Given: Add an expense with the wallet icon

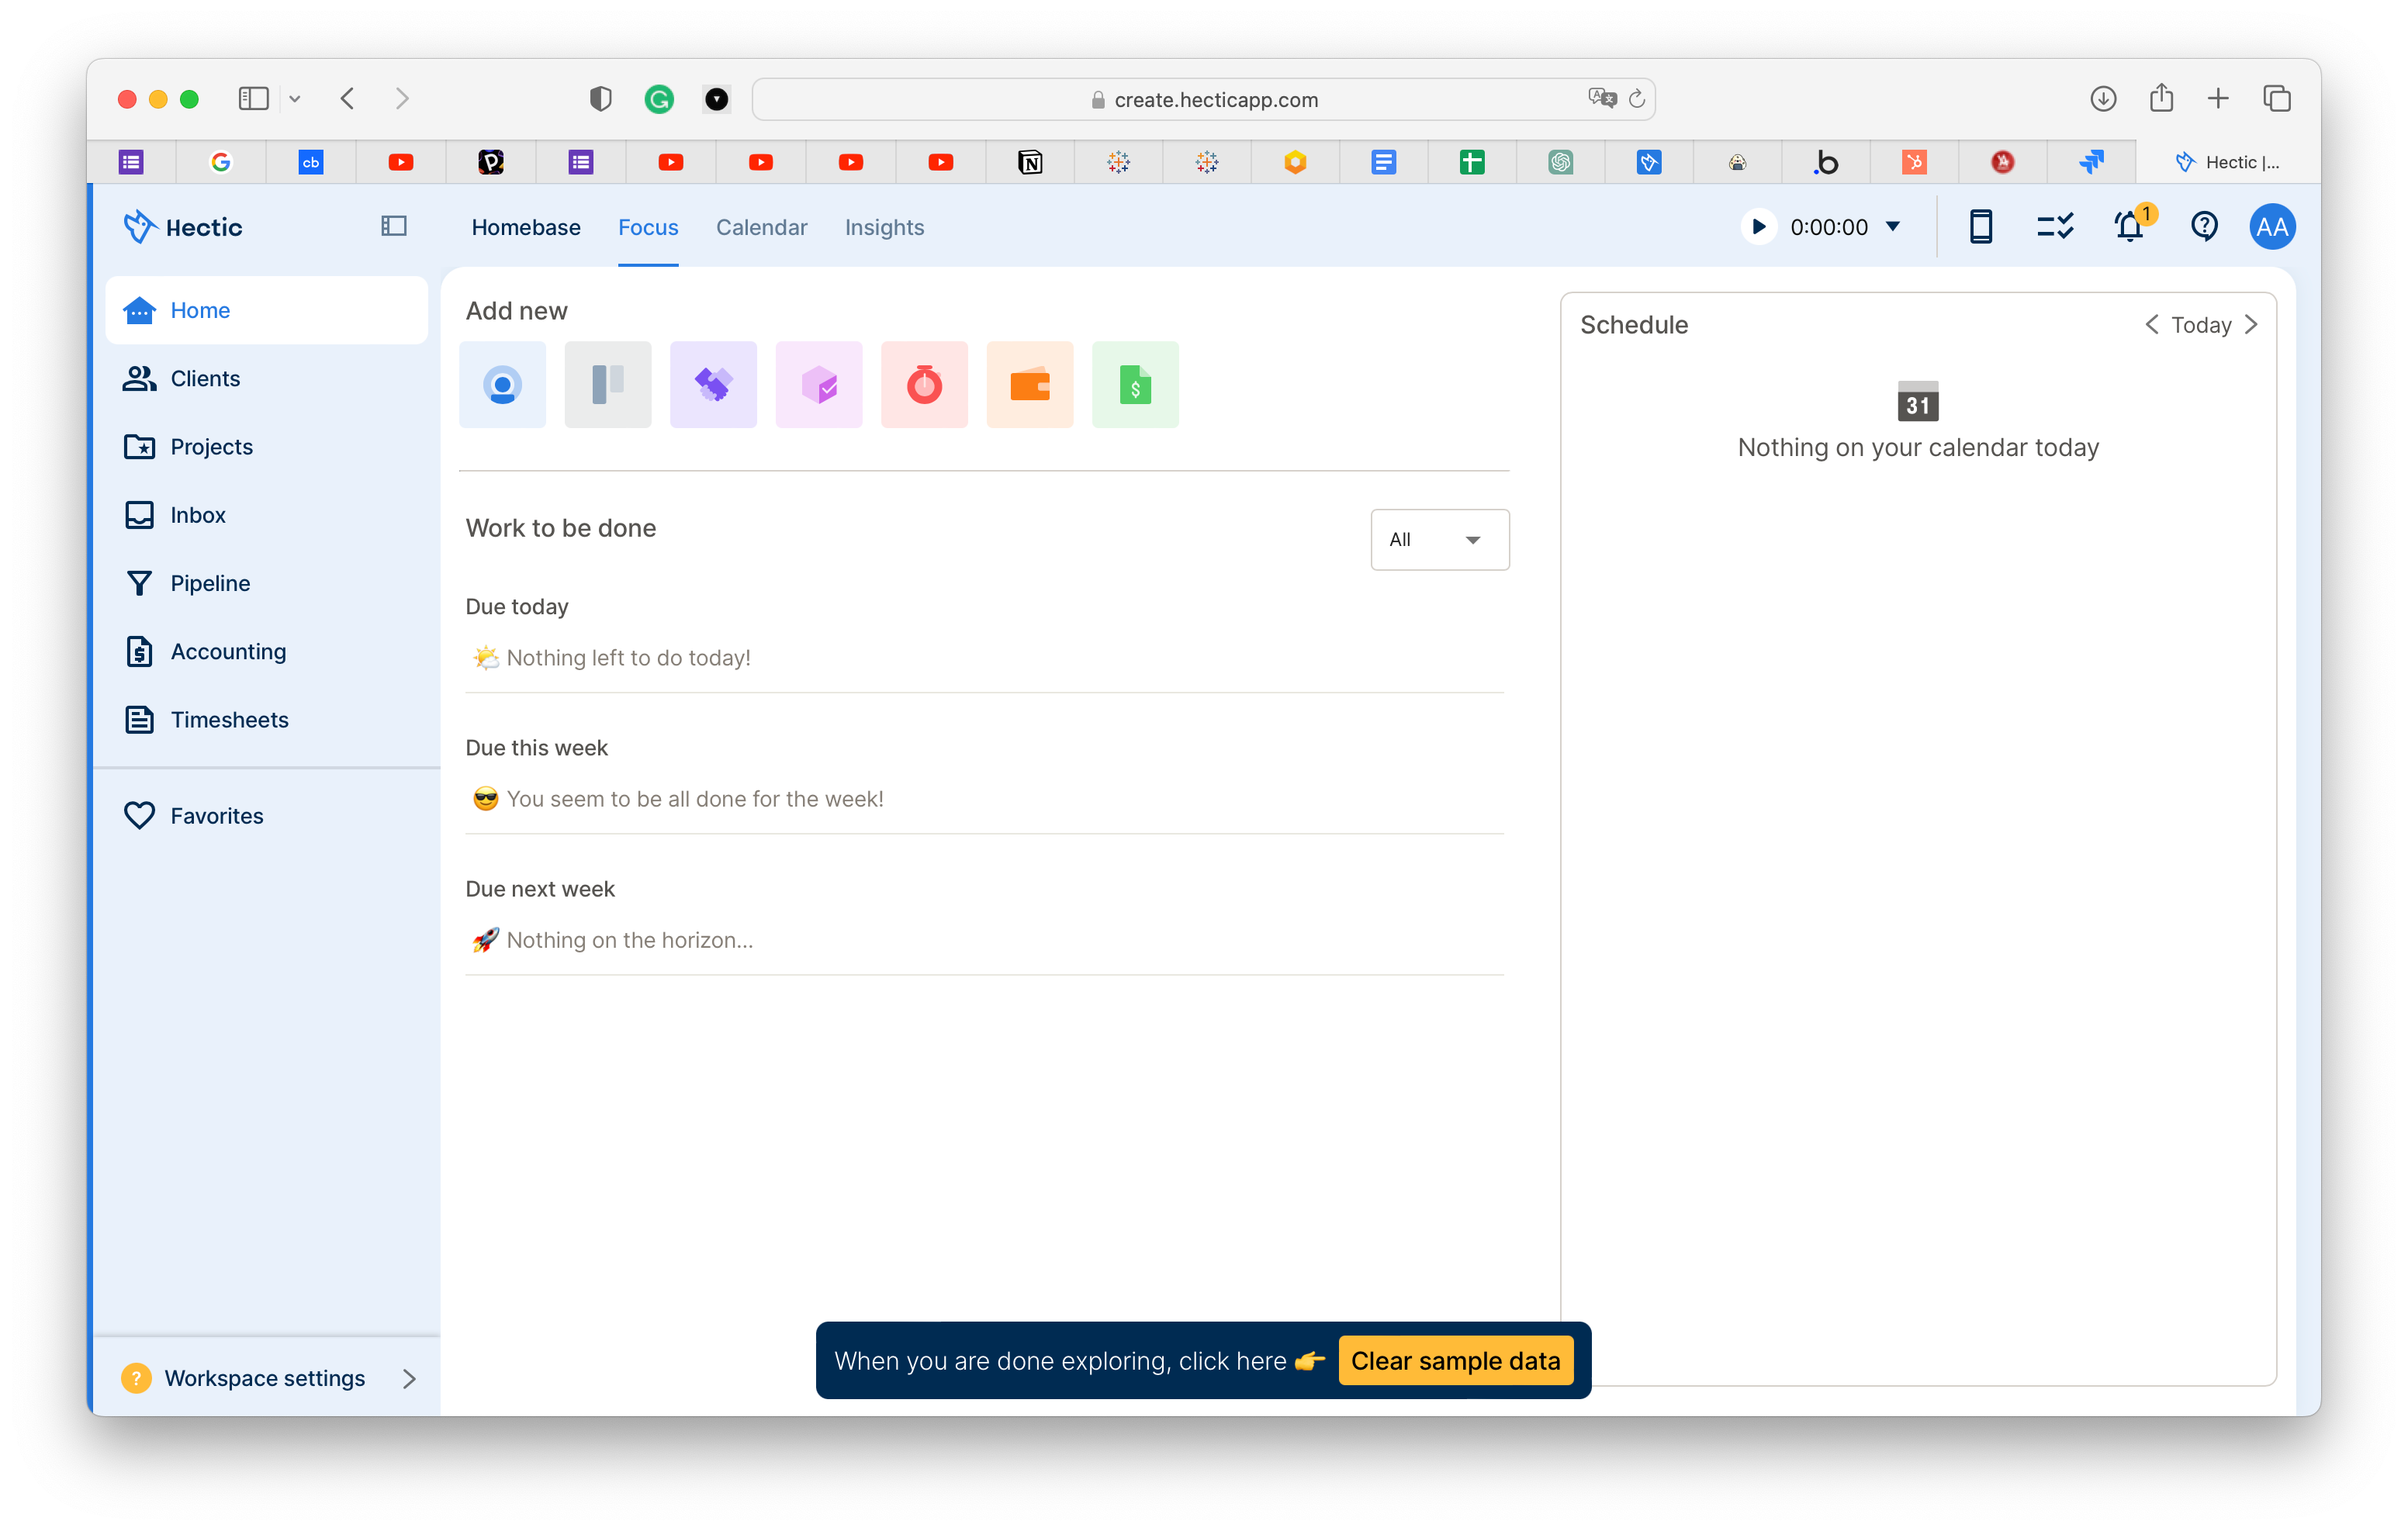Looking at the screenshot, I should [x=1030, y=384].
